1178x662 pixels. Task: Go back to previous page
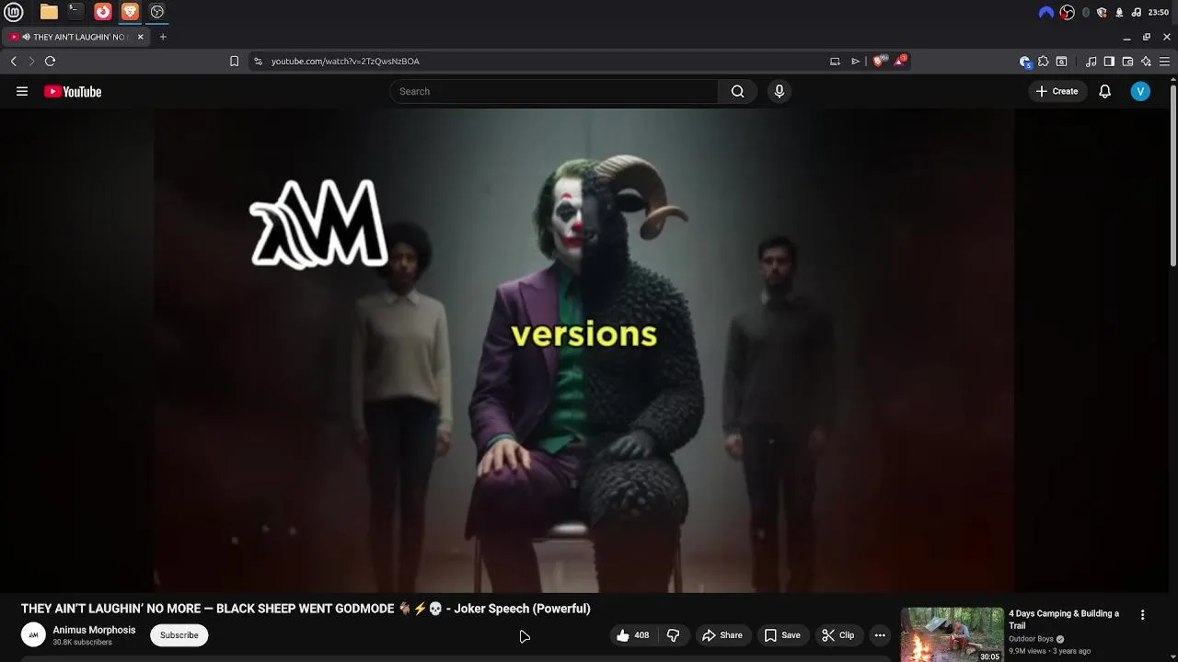pyautogui.click(x=14, y=62)
